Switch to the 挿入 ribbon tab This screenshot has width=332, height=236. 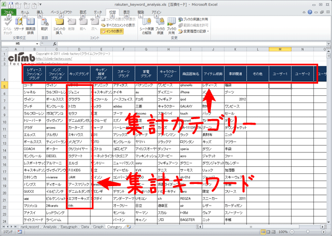(x=40, y=12)
